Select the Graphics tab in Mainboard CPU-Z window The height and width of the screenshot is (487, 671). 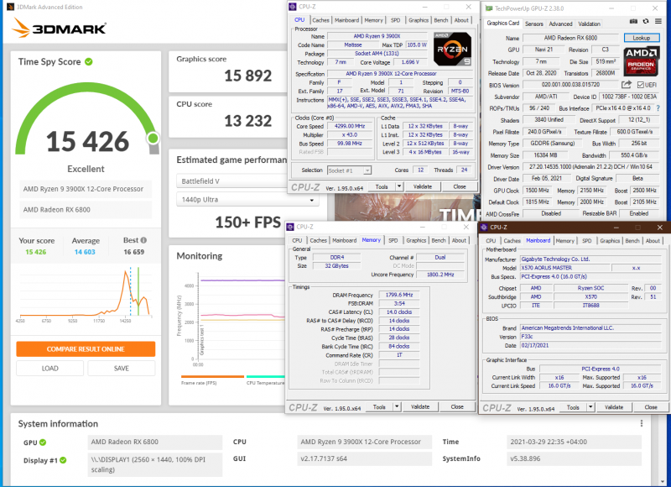[610, 240]
